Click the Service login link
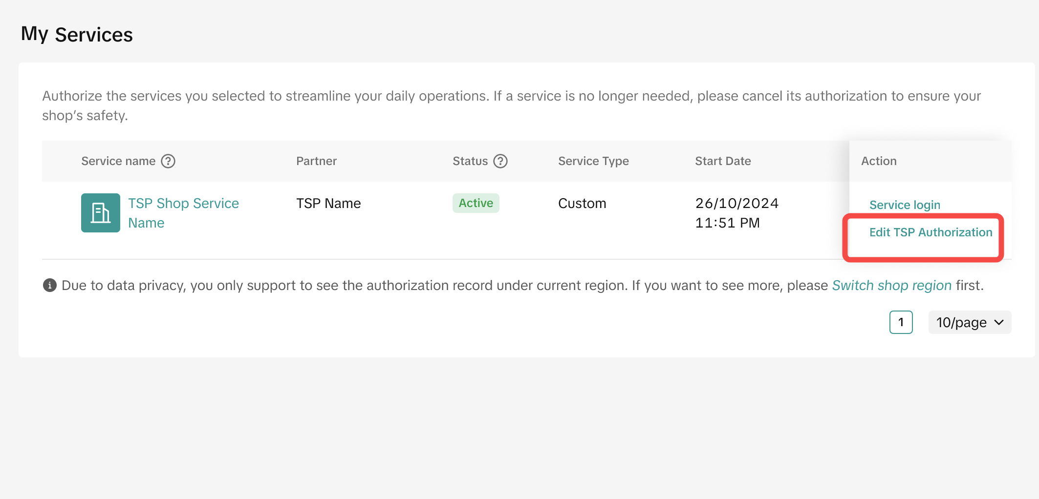The image size is (1039, 499). coord(905,205)
